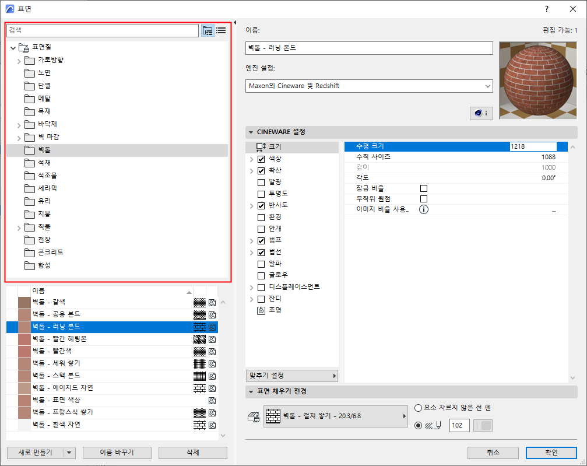Click texture icon of 벽돌 - 표면 색상
This screenshot has width=587, height=466.
[212, 401]
